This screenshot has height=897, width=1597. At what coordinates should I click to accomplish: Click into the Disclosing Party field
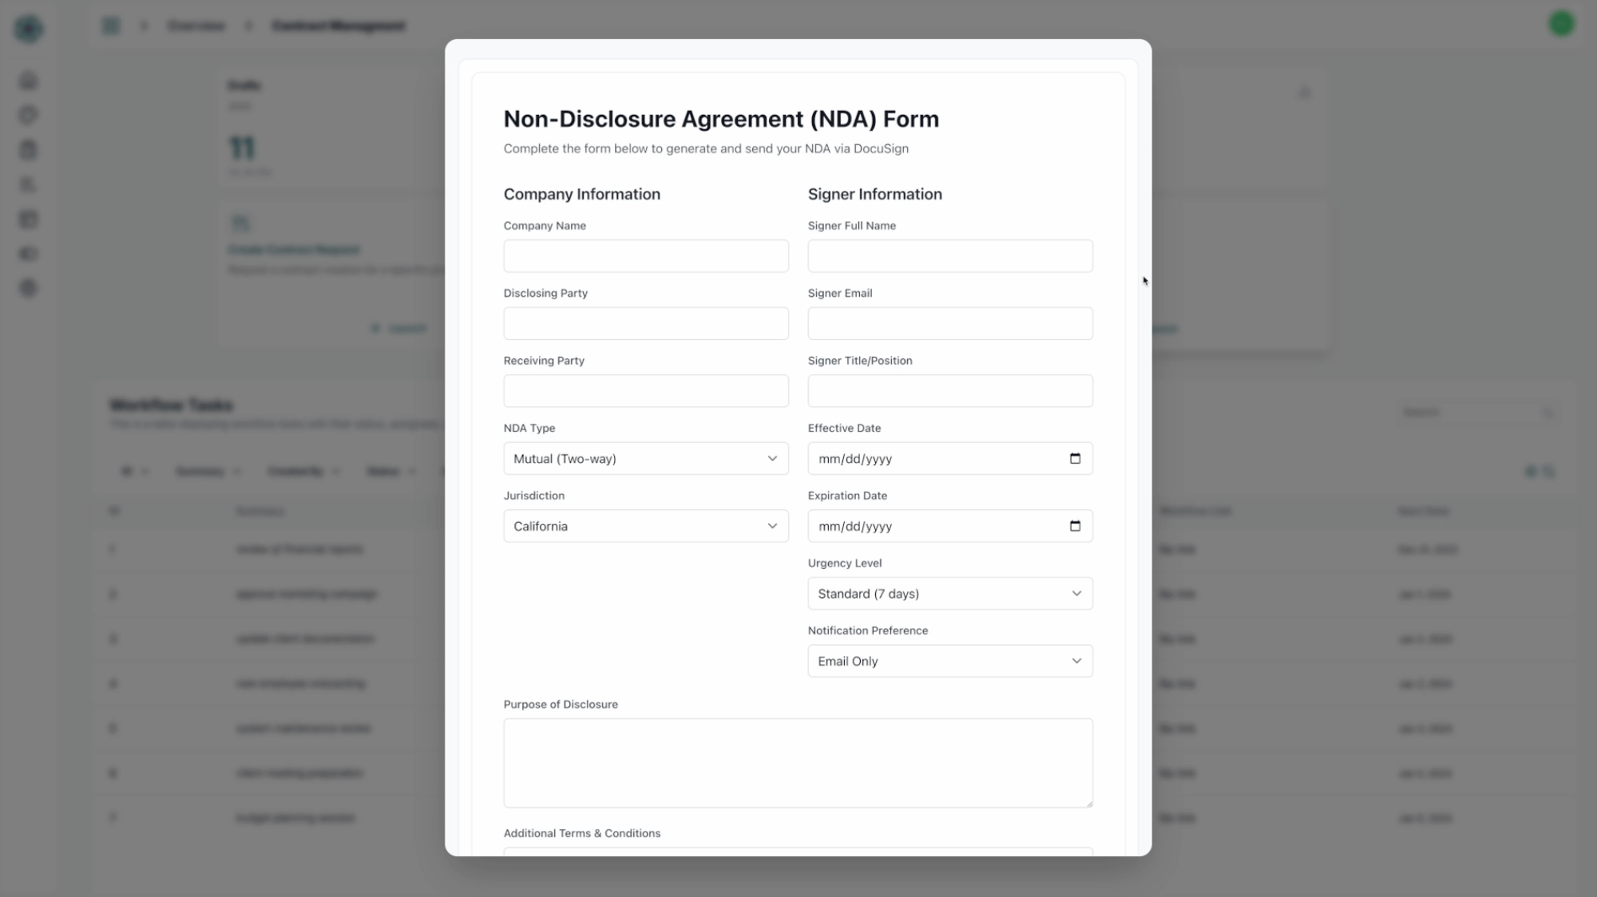click(x=645, y=324)
